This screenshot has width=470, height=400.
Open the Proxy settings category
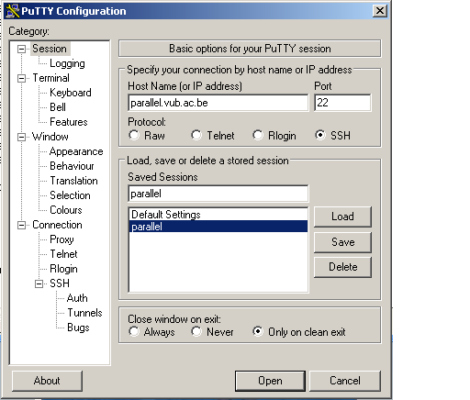(62, 239)
